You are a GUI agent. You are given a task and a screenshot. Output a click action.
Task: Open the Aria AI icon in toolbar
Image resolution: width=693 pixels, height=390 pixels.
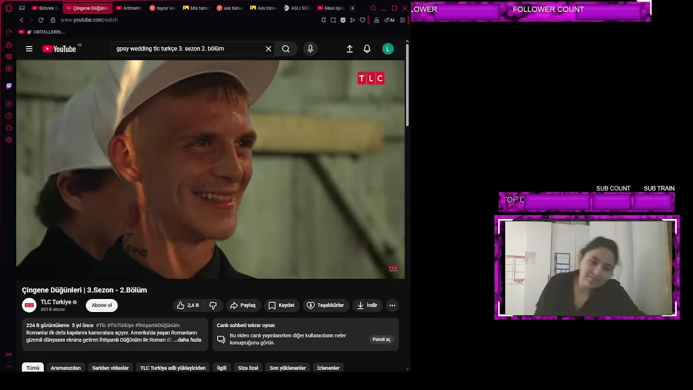[389, 20]
